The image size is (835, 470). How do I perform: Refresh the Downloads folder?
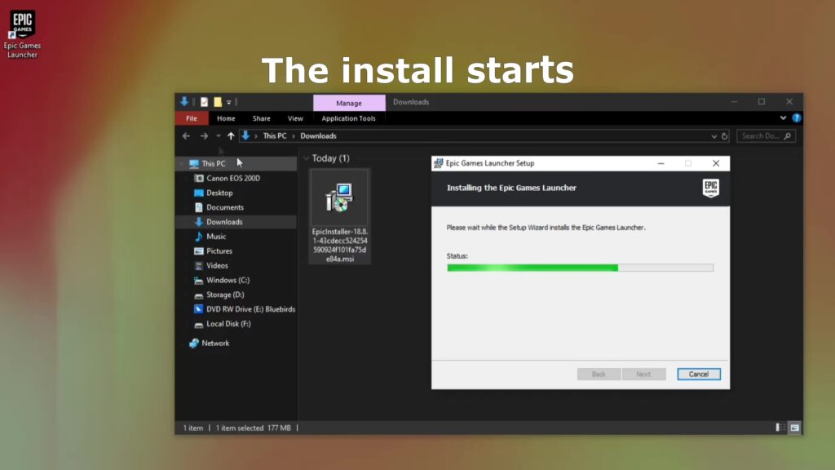[x=724, y=136]
